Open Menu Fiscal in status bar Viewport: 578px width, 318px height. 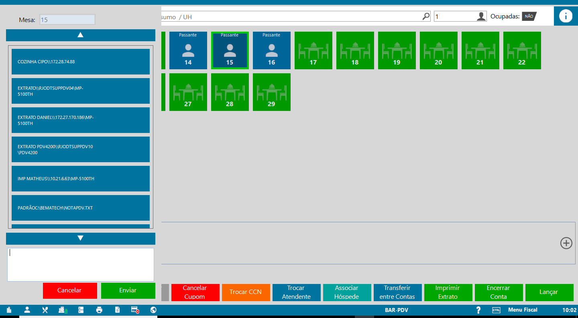tap(523, 310)
